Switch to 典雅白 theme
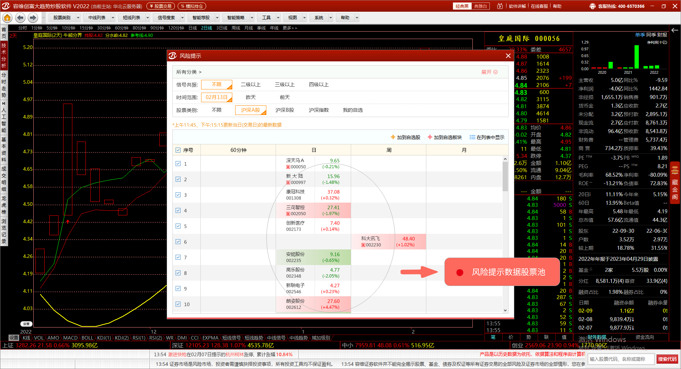Screen dimensions: 681x369 480,6
